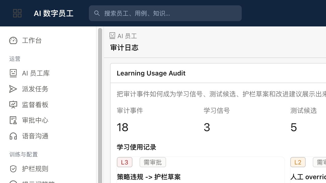
Task: Click the L3 level badge
Action: coord(125,162)
